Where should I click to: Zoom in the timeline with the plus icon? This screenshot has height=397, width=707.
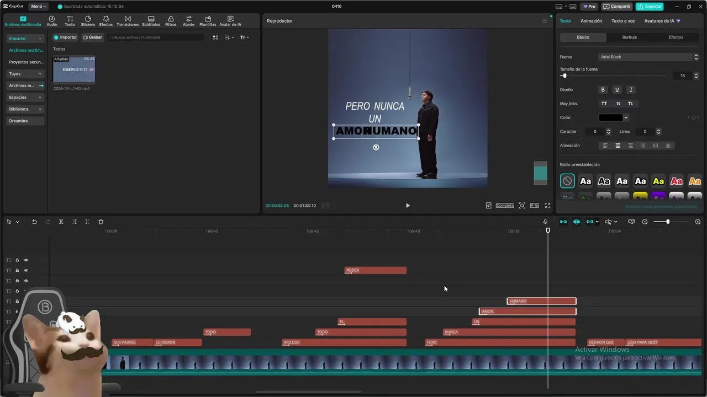[698, 222]
